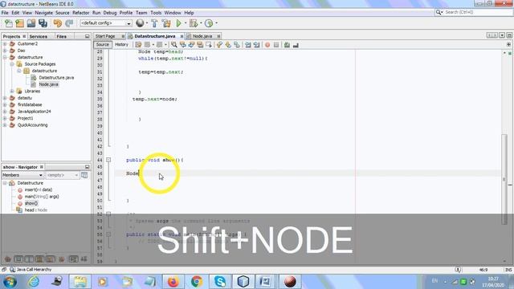514x289 pixels.
Task: Click the Redo arrow icon
Action: pos(69,23)
